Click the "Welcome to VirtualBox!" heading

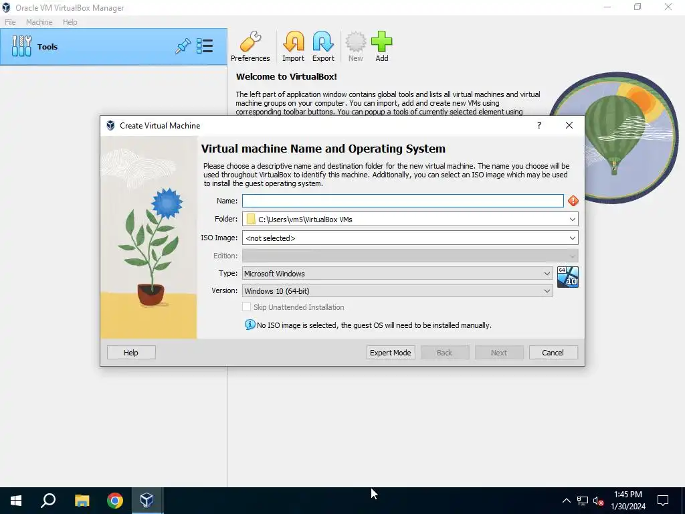tap(286, 76)
